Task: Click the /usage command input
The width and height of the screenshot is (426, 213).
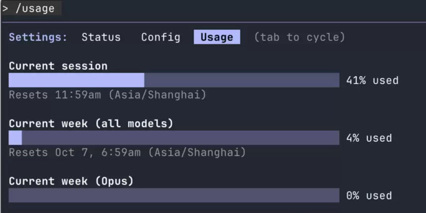Action: point(35,8)
